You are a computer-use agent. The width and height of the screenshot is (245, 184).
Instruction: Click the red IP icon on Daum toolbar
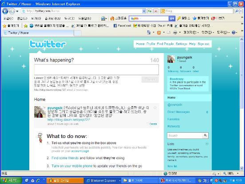click(x=213, y=19)
